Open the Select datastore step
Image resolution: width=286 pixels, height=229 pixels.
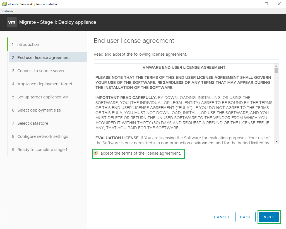point(33,123)
